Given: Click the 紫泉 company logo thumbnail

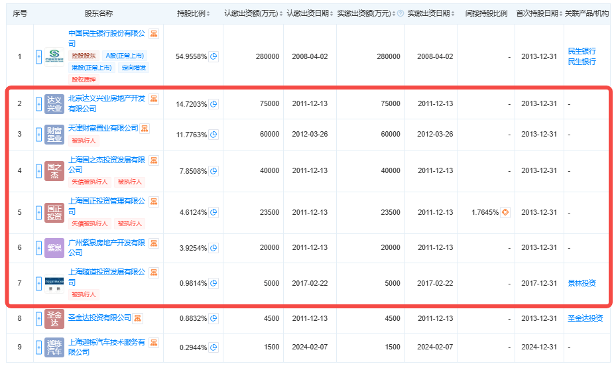Looking at the screenshot, I should pyautogui.click(x=54, y=248).
